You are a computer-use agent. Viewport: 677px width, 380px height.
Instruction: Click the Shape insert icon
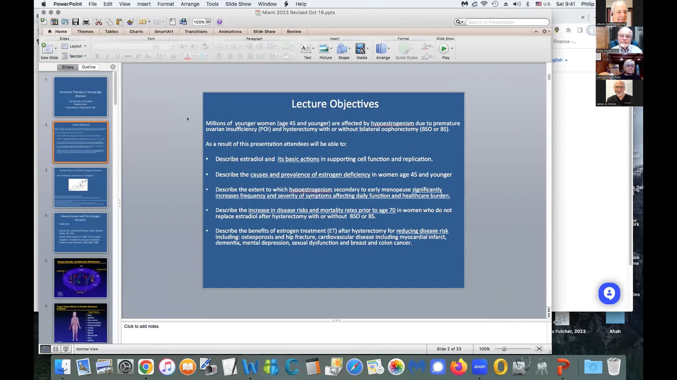pyautogui.click(x=342, y=48)
